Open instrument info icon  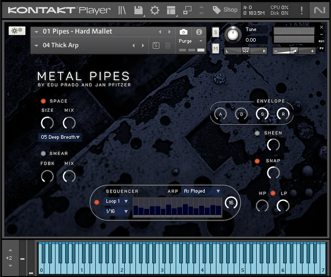(x=199, y=32)
